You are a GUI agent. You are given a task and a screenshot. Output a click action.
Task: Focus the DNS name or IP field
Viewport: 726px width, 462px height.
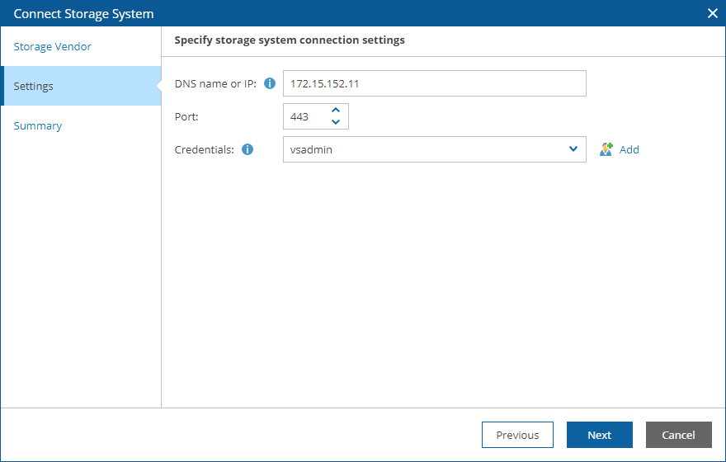coord(434,84)
